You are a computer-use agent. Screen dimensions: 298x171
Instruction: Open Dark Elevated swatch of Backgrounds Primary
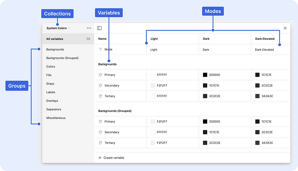pyautogui.click(x=257, y=75)
